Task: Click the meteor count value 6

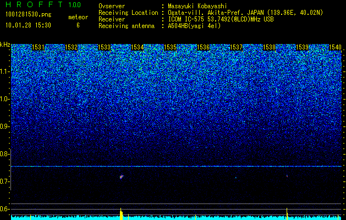Action: tap(78, 25)
